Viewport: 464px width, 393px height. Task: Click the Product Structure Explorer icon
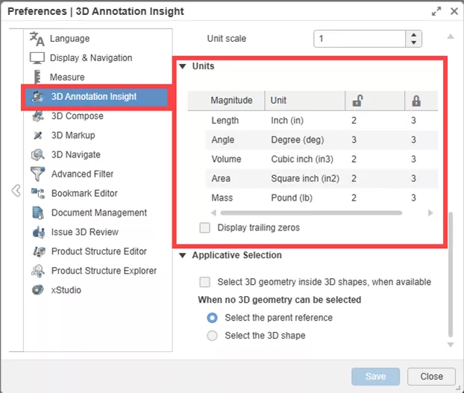coord(38,271)
